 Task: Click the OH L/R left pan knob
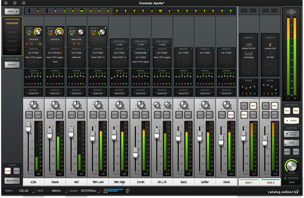(157, 105)
